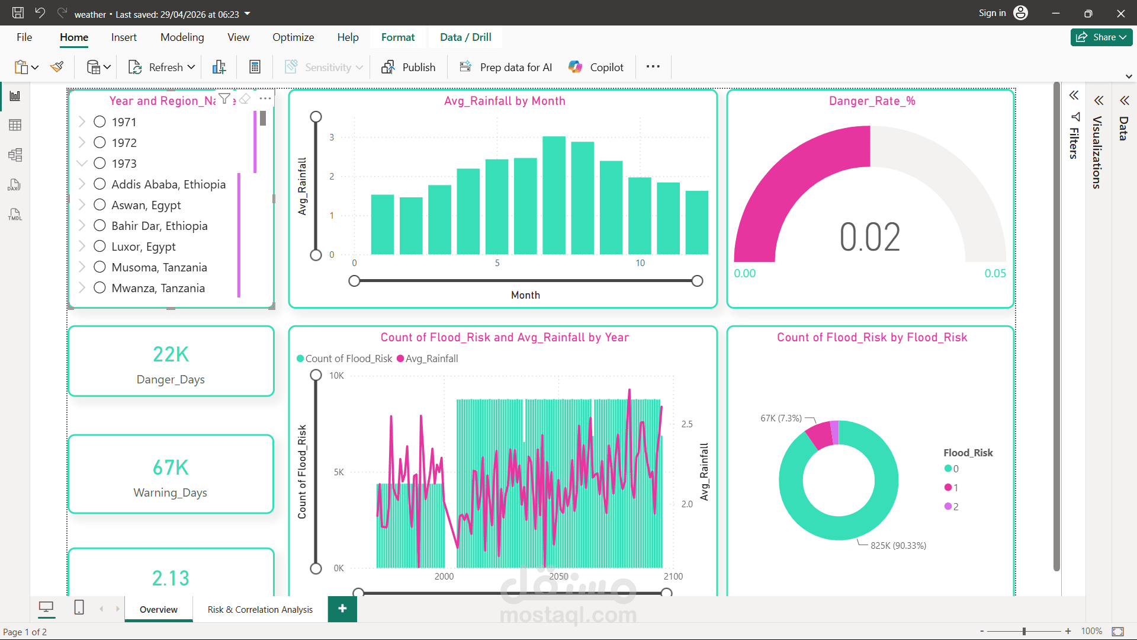Open the Optimize ribbon tab
Viewport: 1137px width, 640px height.
tap(293, 37)
